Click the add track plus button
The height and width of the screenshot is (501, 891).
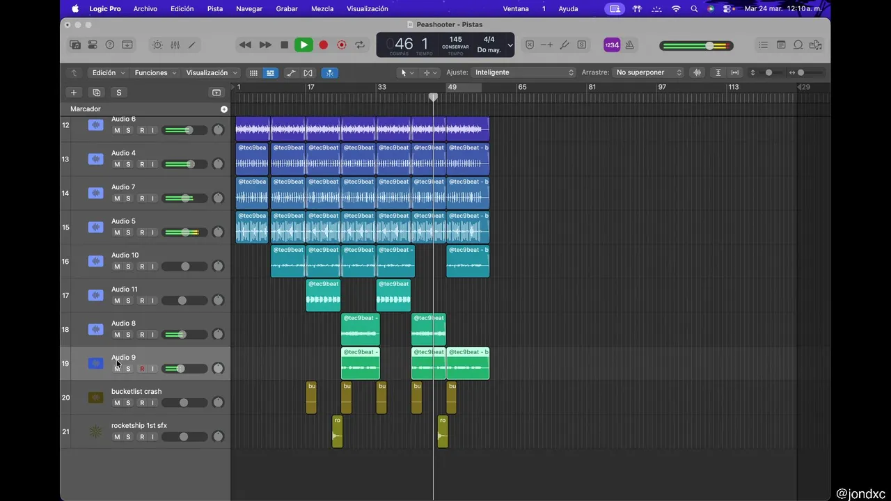74,93
